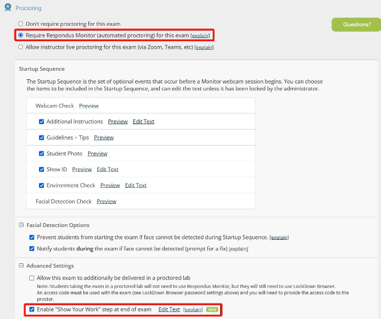Select Don't require proctoring for this exam
Image resolution: width=381 pixels, height=319 pixels.
click(21, 24)
